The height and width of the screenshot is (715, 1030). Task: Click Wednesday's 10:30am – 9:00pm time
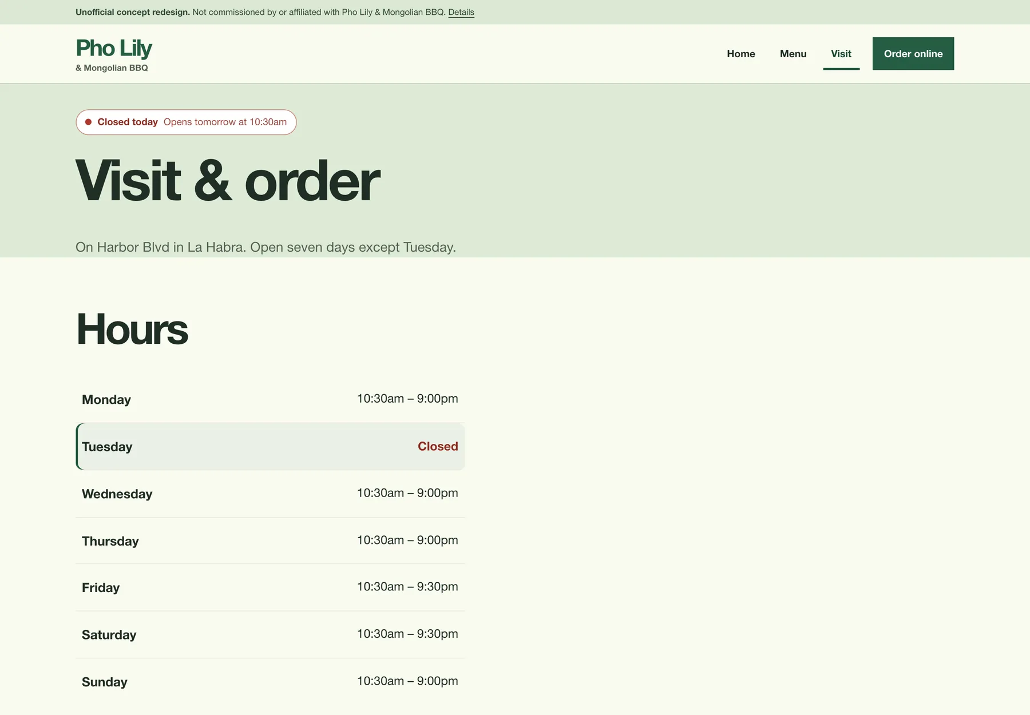click(x=407, y=493)
